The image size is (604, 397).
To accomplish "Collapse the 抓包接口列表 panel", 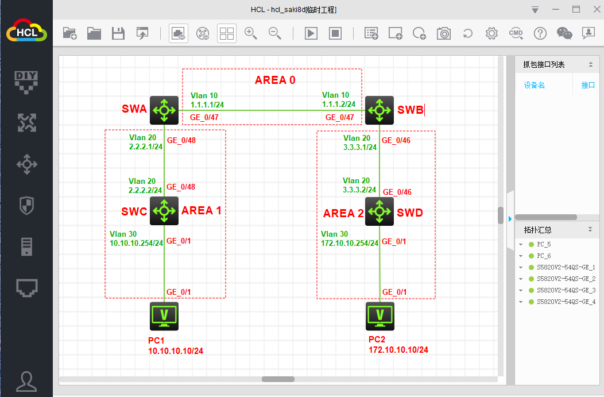I will pyautogui.click(x=591, y=64).
